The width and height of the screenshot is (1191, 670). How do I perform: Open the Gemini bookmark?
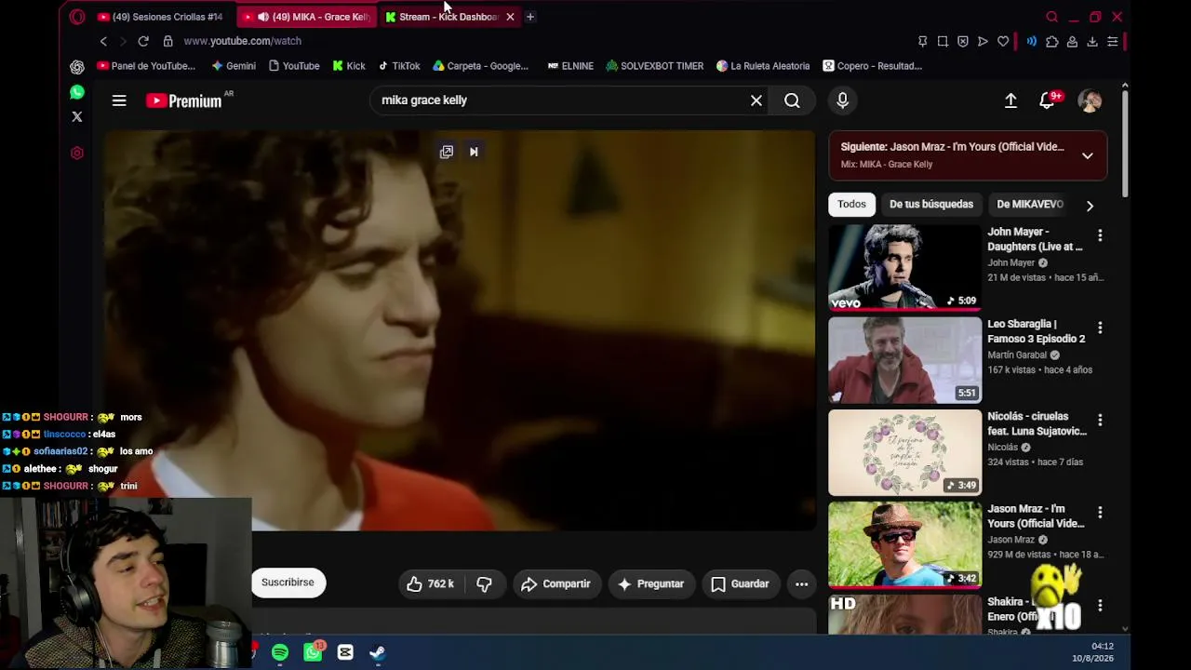(x=234, y=66)
